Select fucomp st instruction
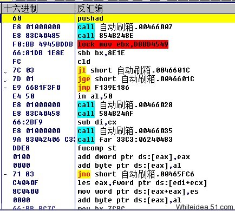The width and height of the screenshot is (235, 211). click(97, 148)
